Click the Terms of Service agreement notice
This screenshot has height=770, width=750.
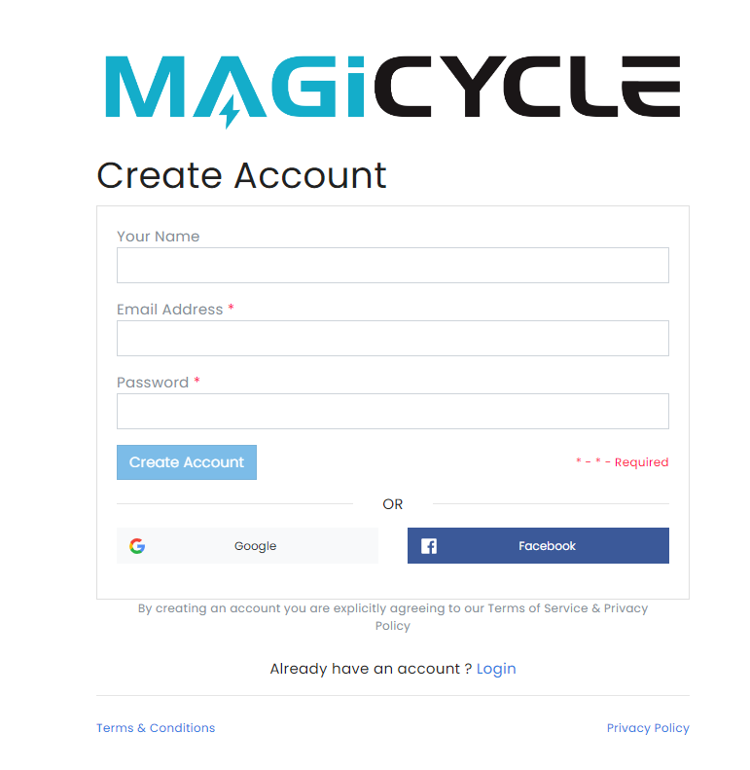point(393,617)
